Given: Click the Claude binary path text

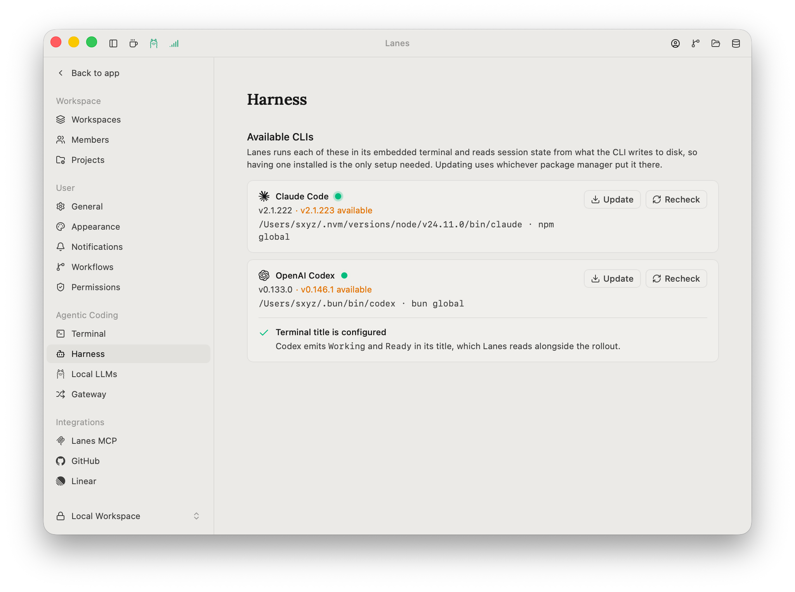Looking at the screenshot, I should tap(390, 224).
